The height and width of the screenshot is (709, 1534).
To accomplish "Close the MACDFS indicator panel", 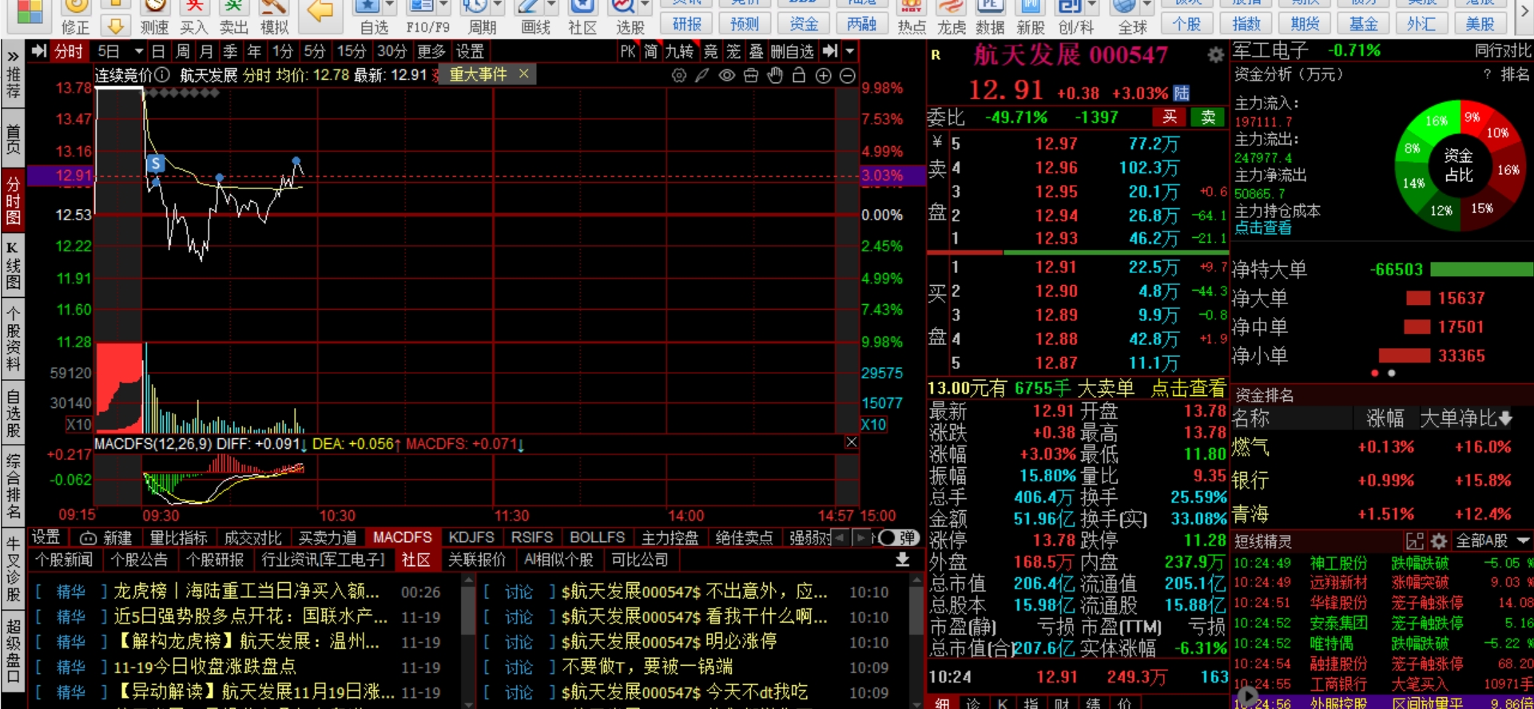I will point(851,442).
